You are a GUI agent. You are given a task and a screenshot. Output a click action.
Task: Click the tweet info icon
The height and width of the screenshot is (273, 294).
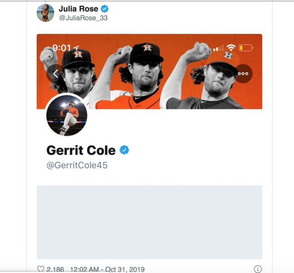click(x=258, y=269)
